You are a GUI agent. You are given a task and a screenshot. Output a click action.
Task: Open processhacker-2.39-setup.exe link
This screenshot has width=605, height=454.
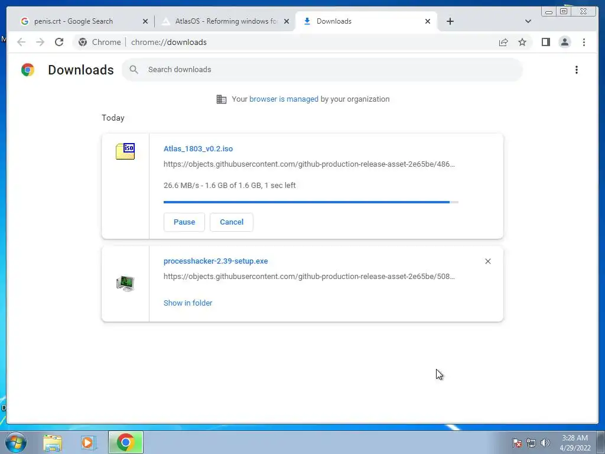coord(216,261)
